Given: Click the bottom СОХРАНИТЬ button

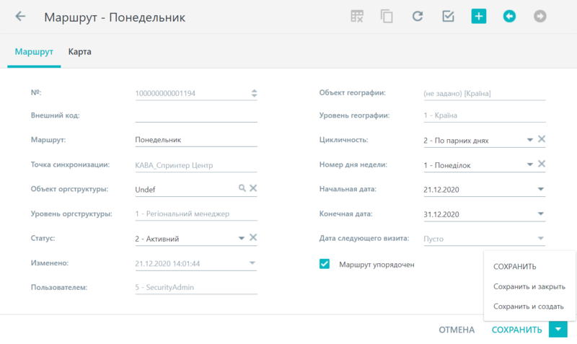Looking at the screenshot, I should coord(517,330).
